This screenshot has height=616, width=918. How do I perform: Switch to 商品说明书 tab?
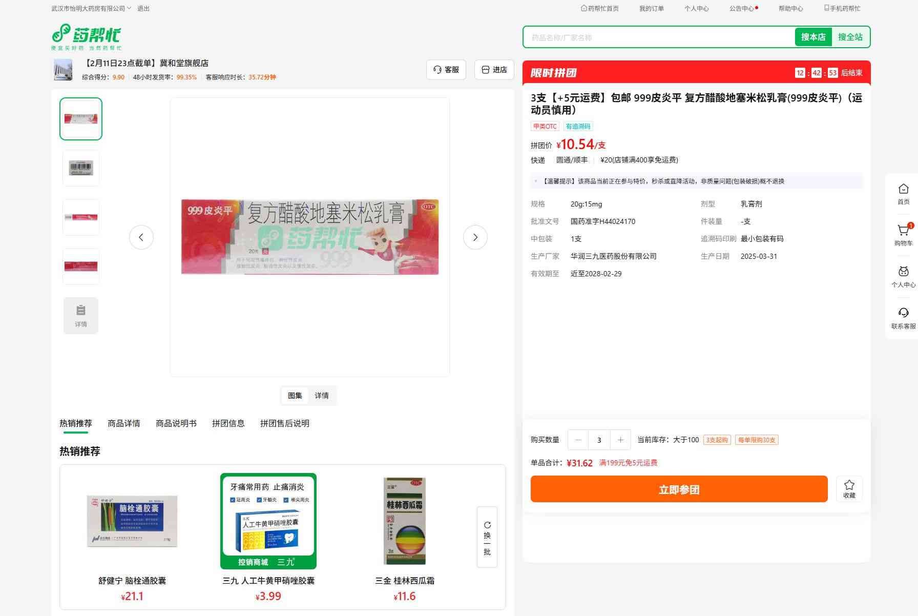[176, 423]
